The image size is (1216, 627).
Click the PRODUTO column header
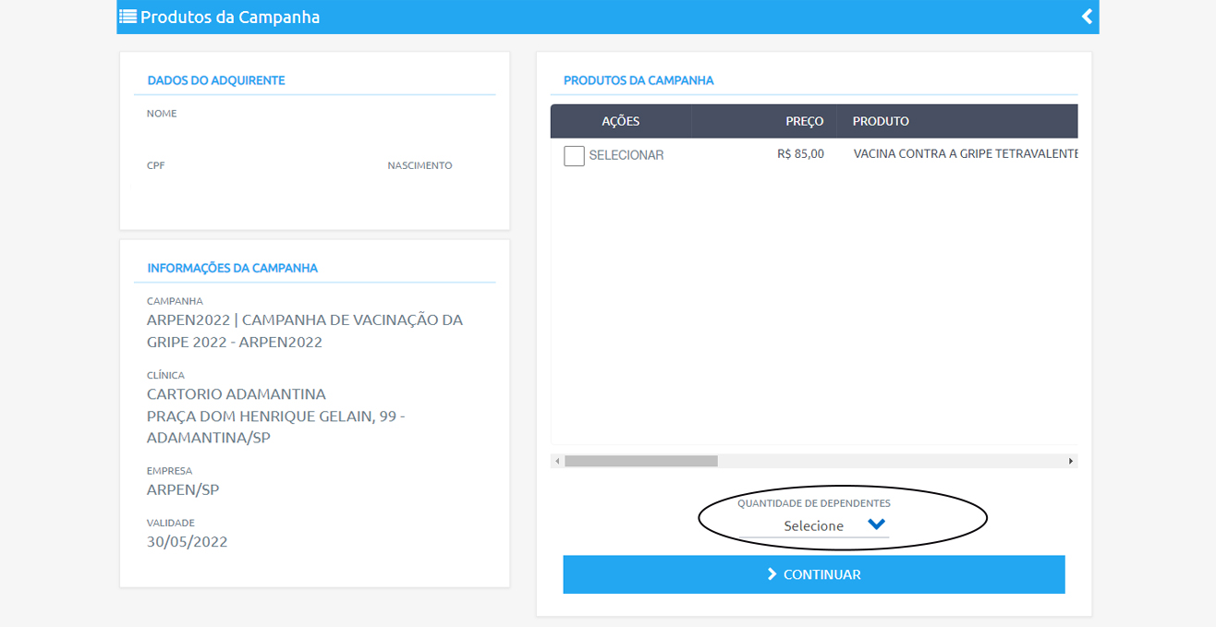point(881,122)
